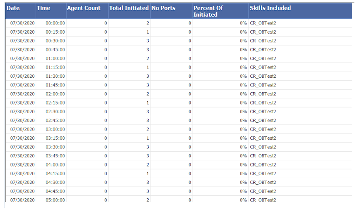
Task: Select the 01:45:00 time cell
Action: tap(51, 85)
